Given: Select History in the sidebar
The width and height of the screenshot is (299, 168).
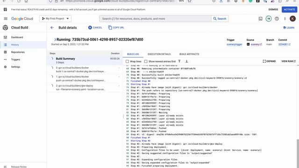Looking at the screenshot, I should pos(23,45).
